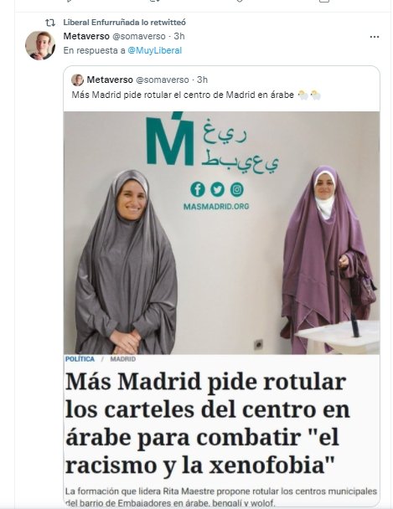Image resolution: width=393 pixels, height=509 pixels.
Task: Click the Metaverso display name on the main tweet
Action: 86,36
